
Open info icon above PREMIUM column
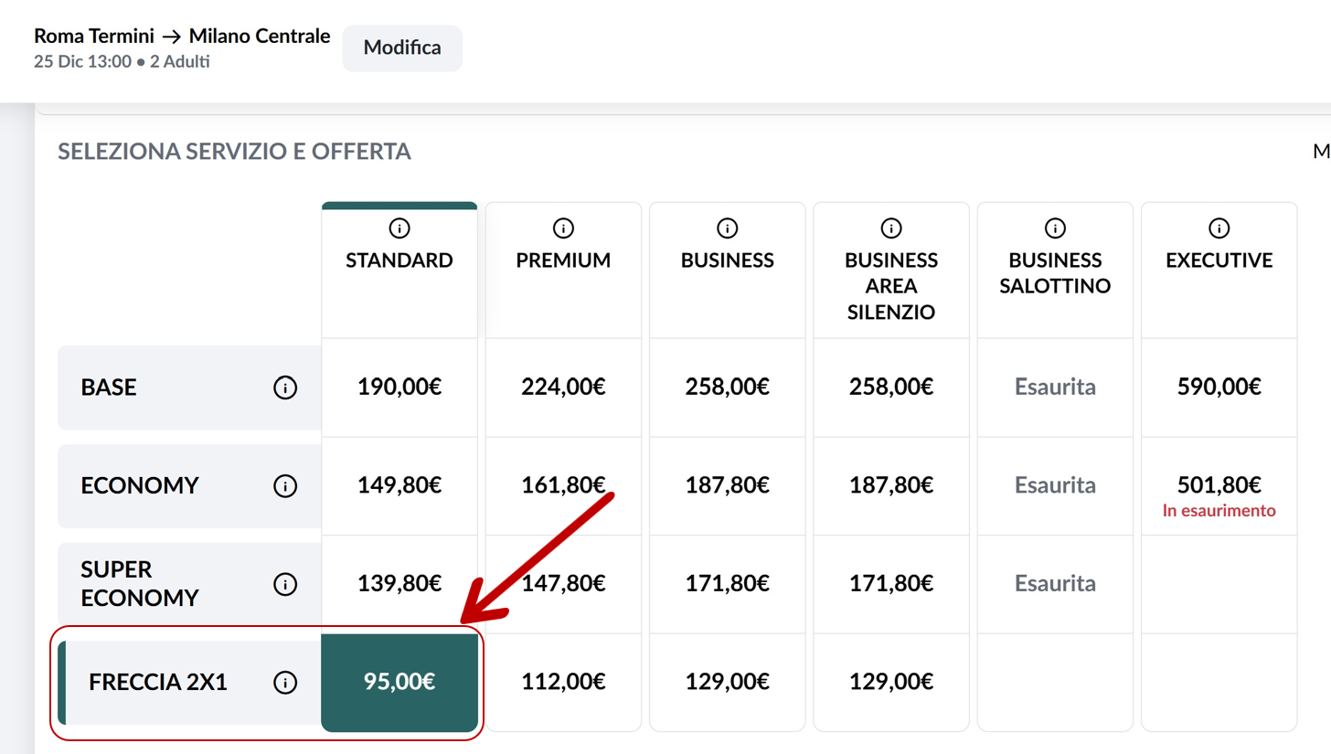point(563,228)
